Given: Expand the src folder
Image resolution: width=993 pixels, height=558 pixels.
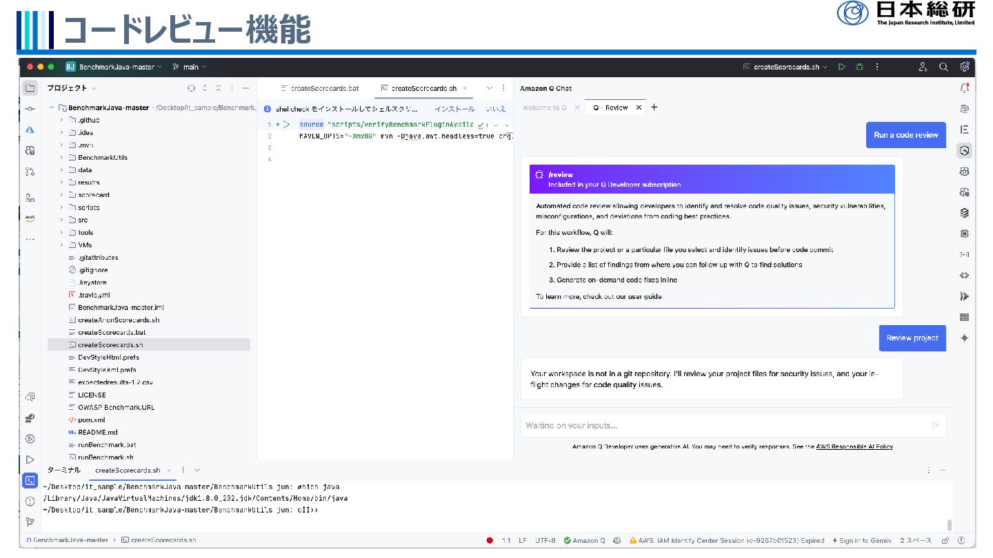Looking at the screenshot, I should 61,220.
